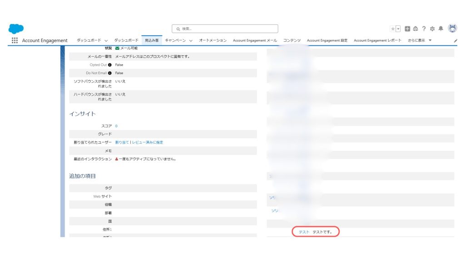Open global actions plus icon
The width and height of the screenshot is (465, 261).
tap(407, 29)
